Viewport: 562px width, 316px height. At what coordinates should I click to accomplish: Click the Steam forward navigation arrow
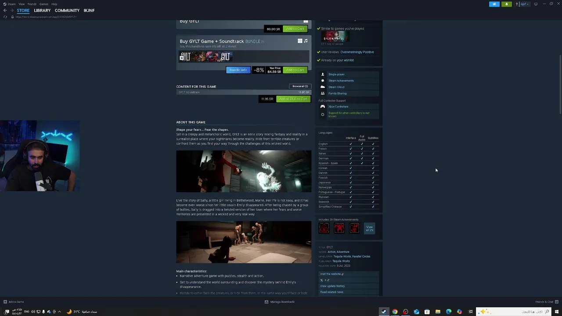coord(11,10)
